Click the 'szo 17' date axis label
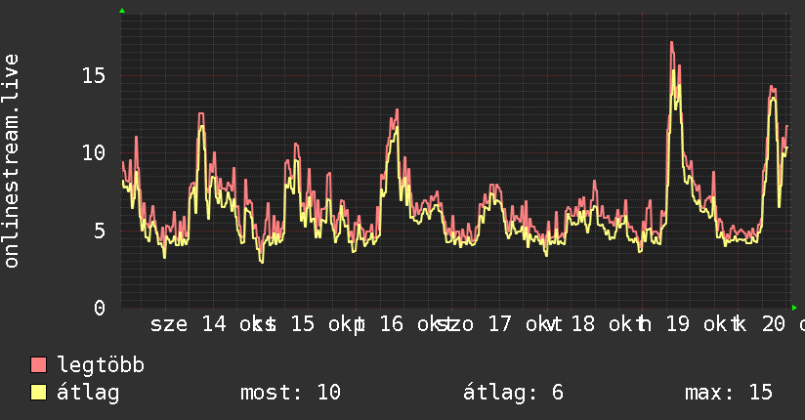The width and height of the screenshot is (805, 420). pos(474,324)
